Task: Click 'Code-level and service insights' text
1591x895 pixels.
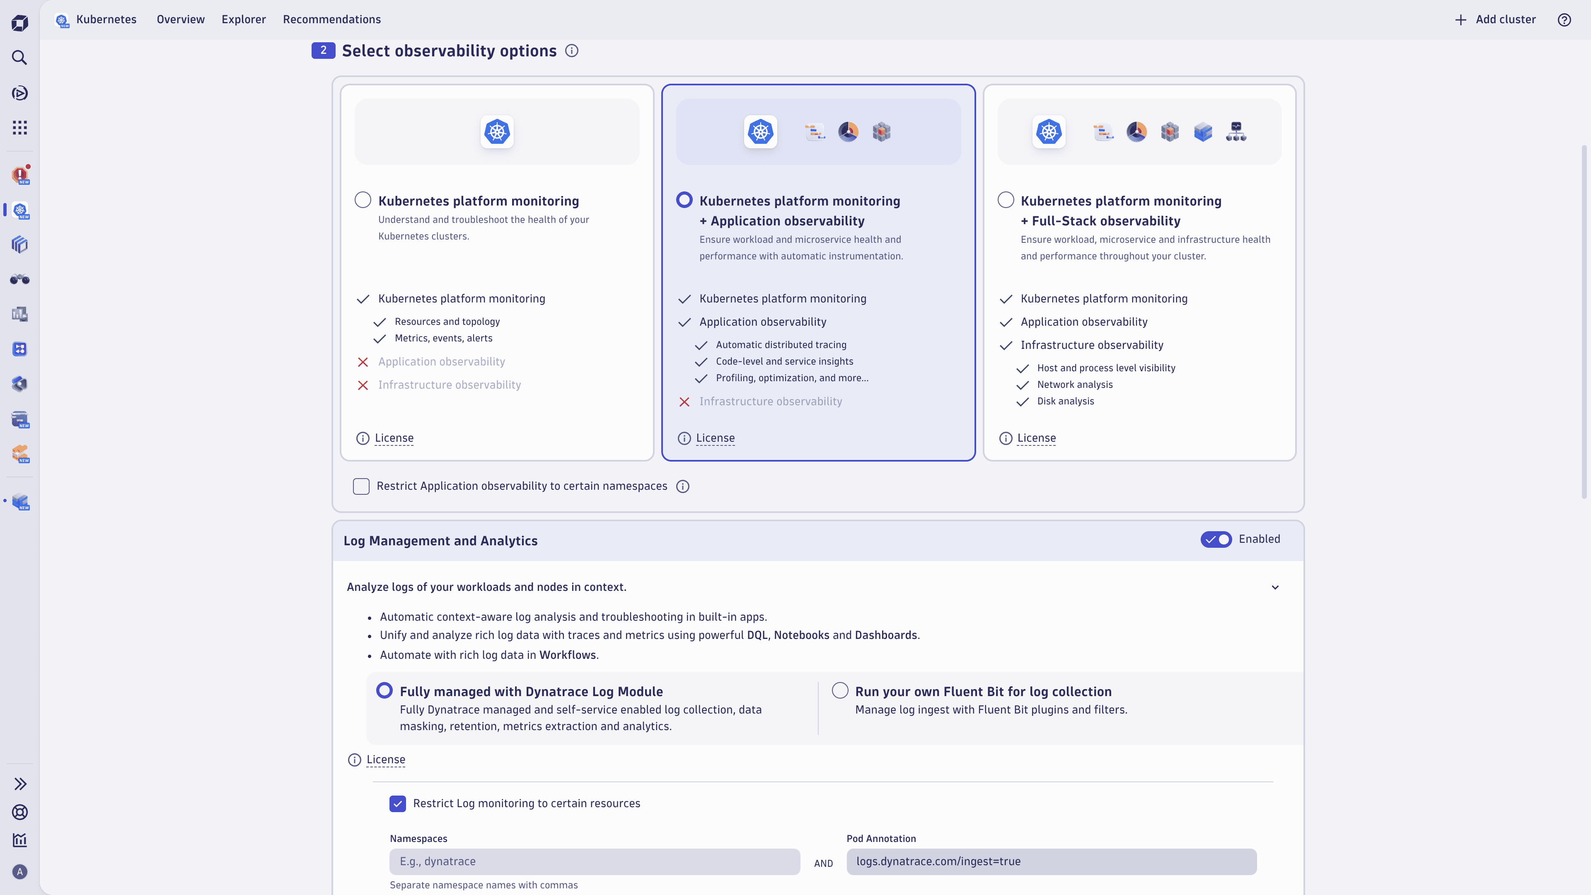Action: tap(784, 362)
